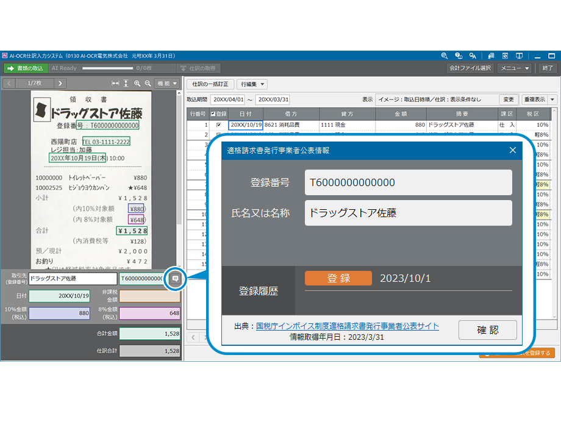Click the 10%金額 input field
This screenshot has width=561, height=427.
click(x=59, y=313)
